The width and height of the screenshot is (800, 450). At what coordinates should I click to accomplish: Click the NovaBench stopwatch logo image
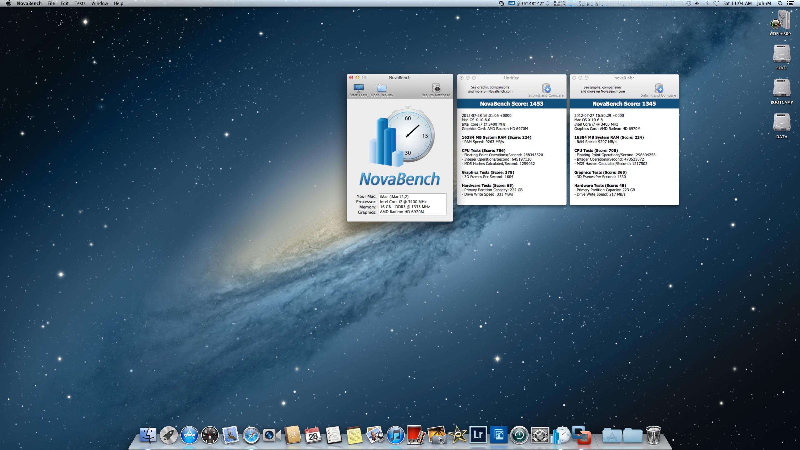pos(401,136)
